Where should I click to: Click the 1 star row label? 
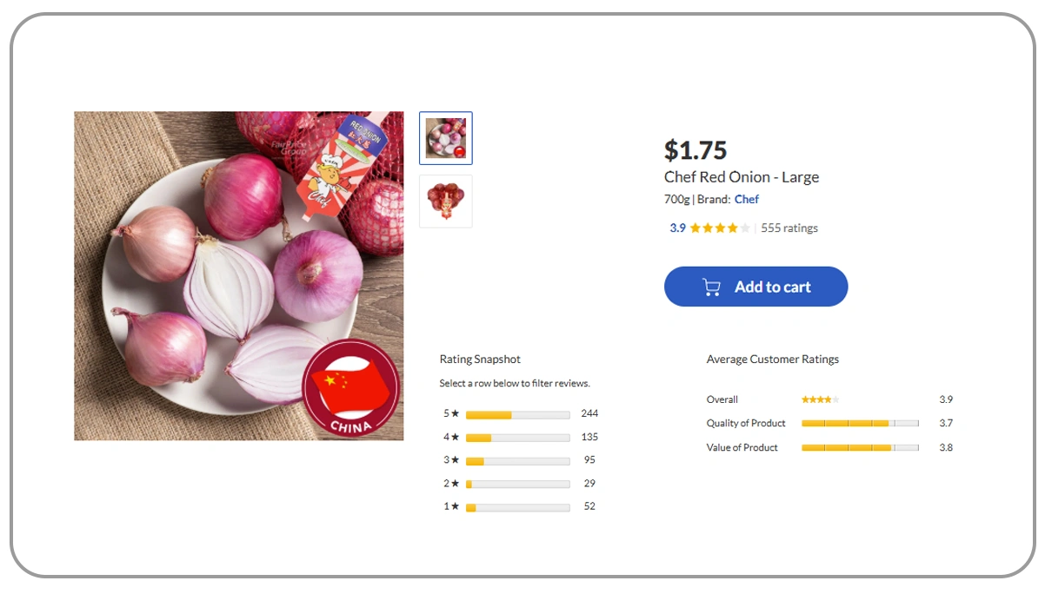[450, 506]
